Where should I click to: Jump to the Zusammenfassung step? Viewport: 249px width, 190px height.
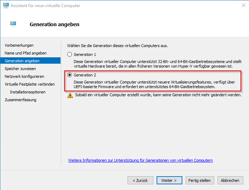click(21, 100)
